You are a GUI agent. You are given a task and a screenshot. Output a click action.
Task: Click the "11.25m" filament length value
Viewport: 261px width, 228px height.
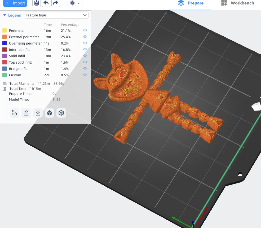[44, 84]
